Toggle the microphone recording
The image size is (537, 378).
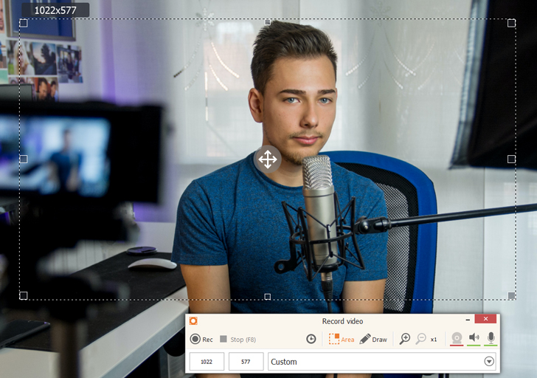tap(491, 338)
